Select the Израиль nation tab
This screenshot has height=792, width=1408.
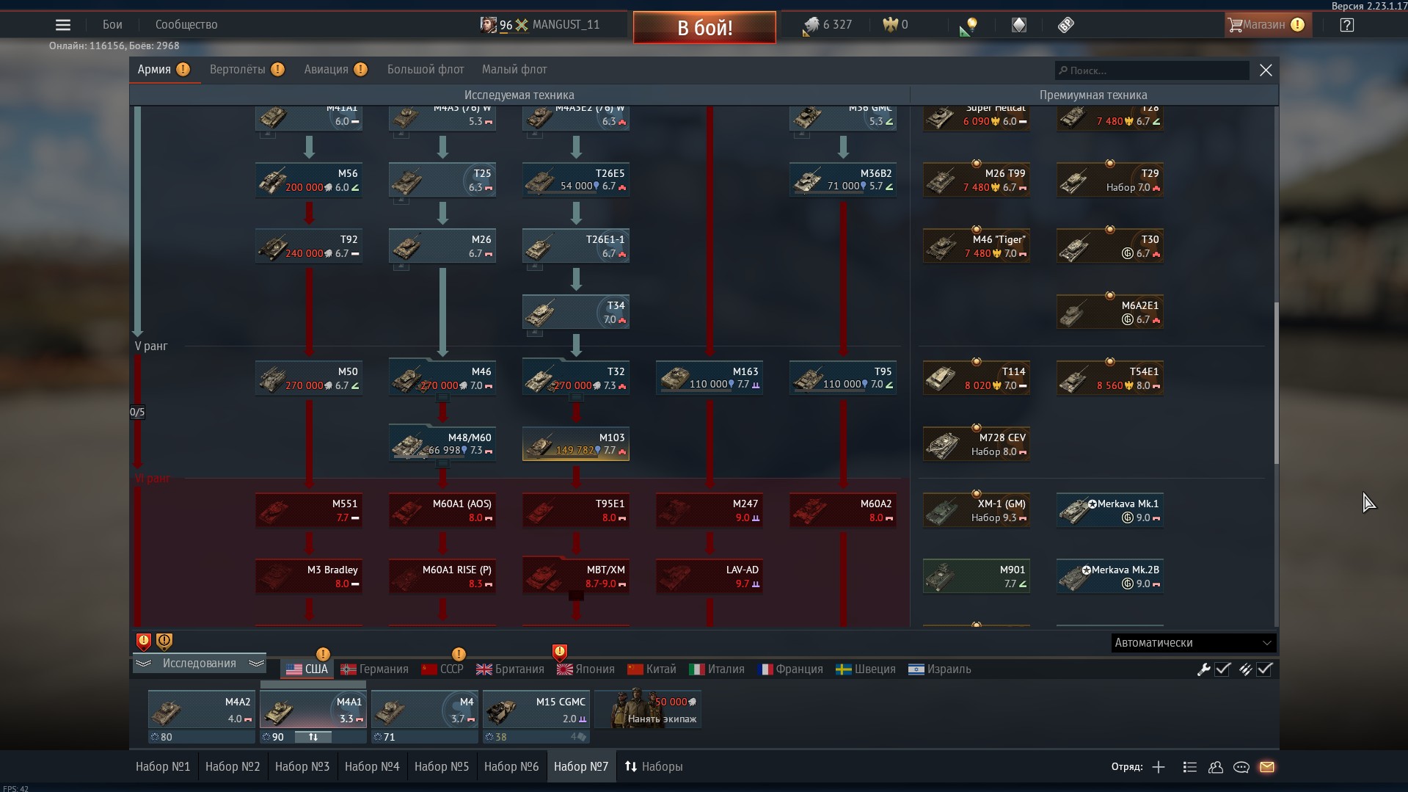coord(940,669)
